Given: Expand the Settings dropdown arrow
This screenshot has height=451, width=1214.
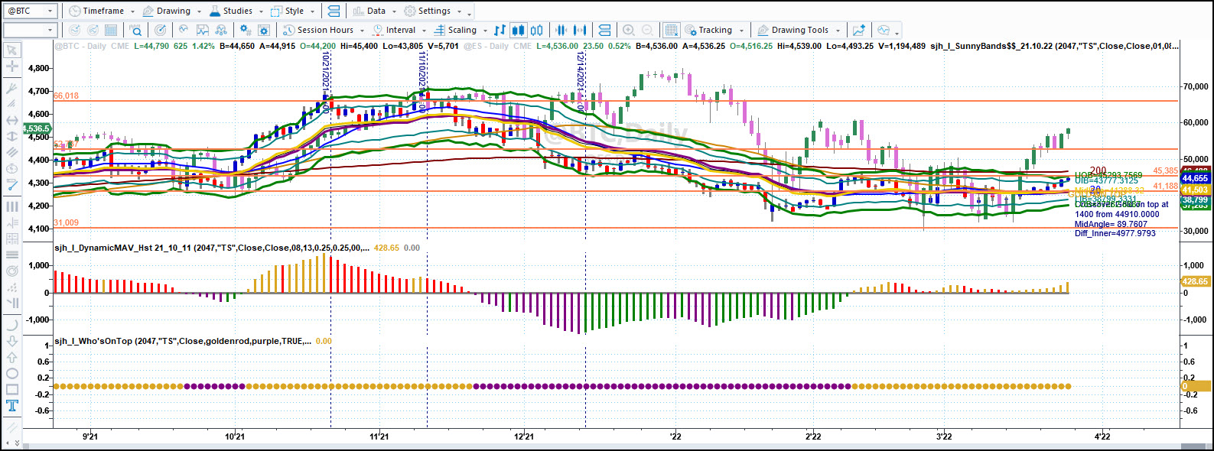Looking at the screenshot, I should [459, 11].
